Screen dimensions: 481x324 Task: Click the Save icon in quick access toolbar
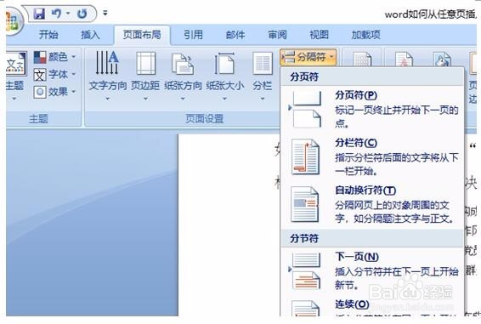coord(39,14)
